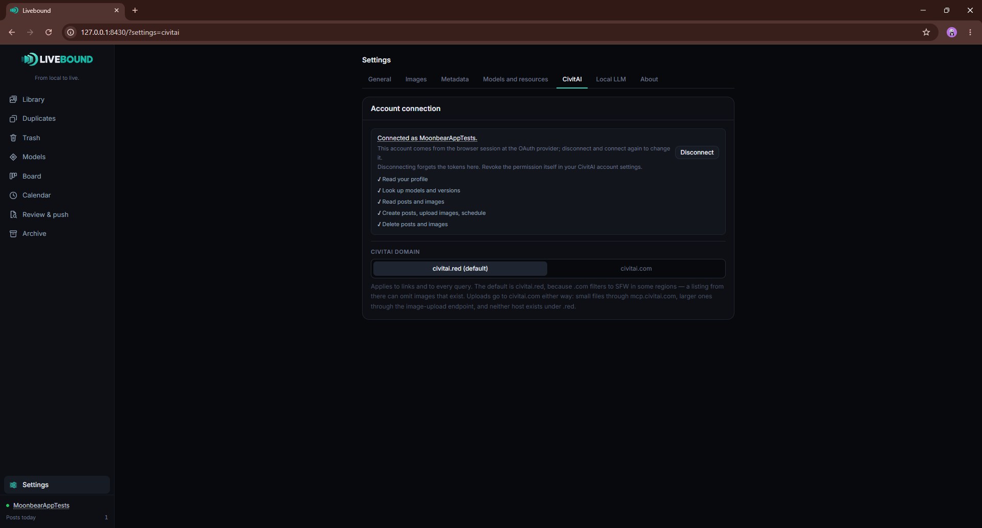Click the Archive box icon

[13, 234]
